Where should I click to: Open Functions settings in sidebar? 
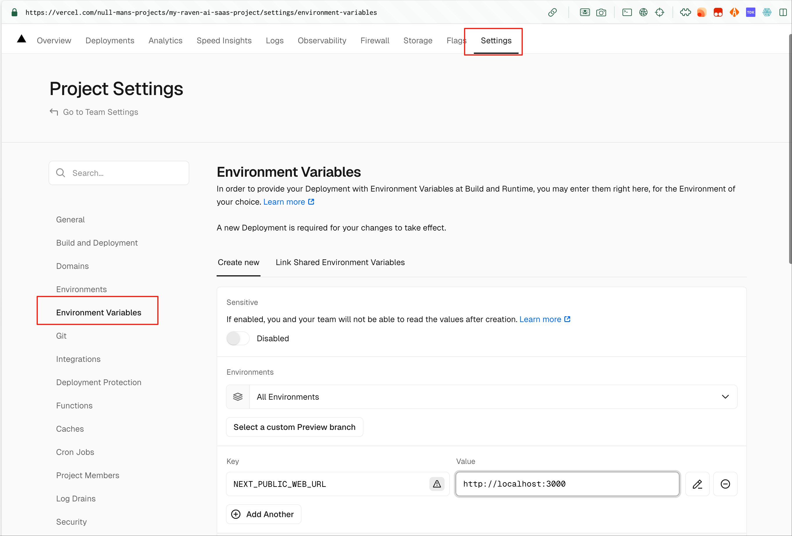[x=74, y=405]
